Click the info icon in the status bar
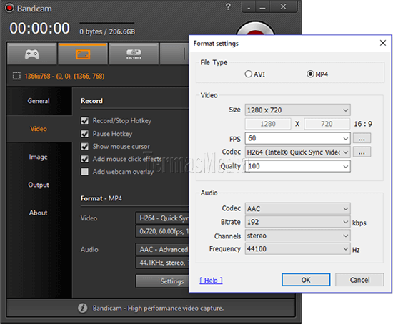 click(x=82, y=308)
